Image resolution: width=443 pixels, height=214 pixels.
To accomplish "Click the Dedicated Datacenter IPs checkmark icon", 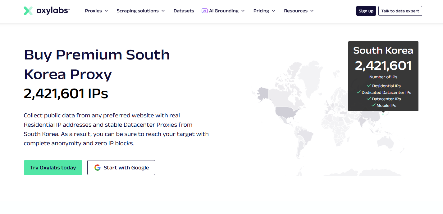I will (358, 92).
